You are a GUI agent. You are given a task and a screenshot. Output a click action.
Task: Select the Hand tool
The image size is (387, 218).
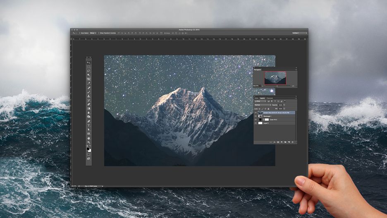pos(88,139)
